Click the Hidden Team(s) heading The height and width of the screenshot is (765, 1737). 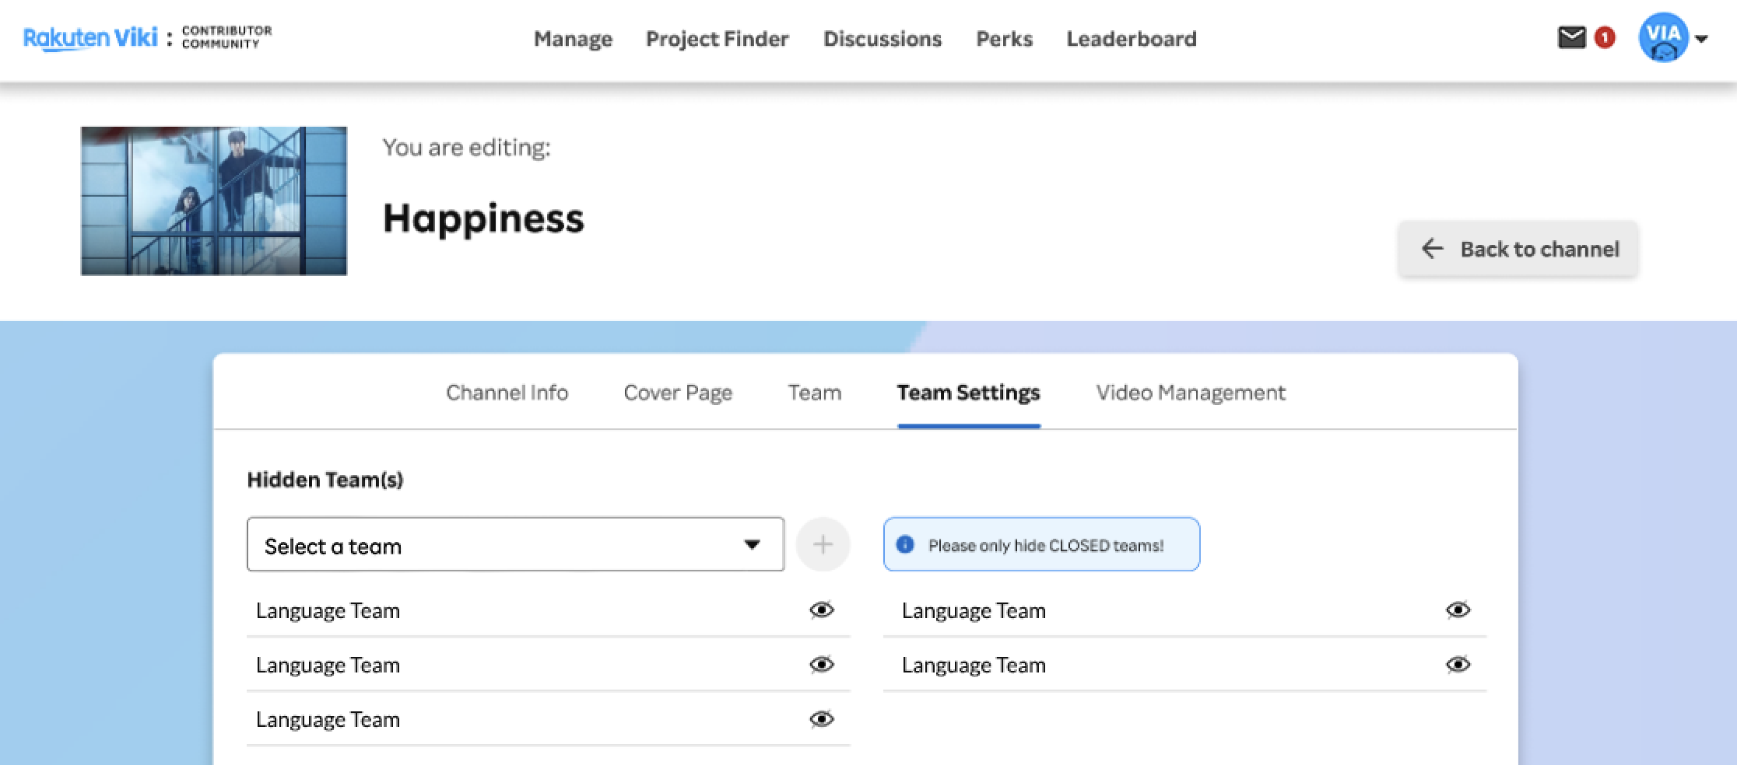point(325,480)
